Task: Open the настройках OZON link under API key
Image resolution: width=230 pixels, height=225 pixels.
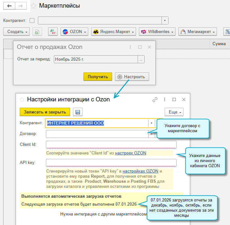Action: pyautogui.click(x=140, y=171)
